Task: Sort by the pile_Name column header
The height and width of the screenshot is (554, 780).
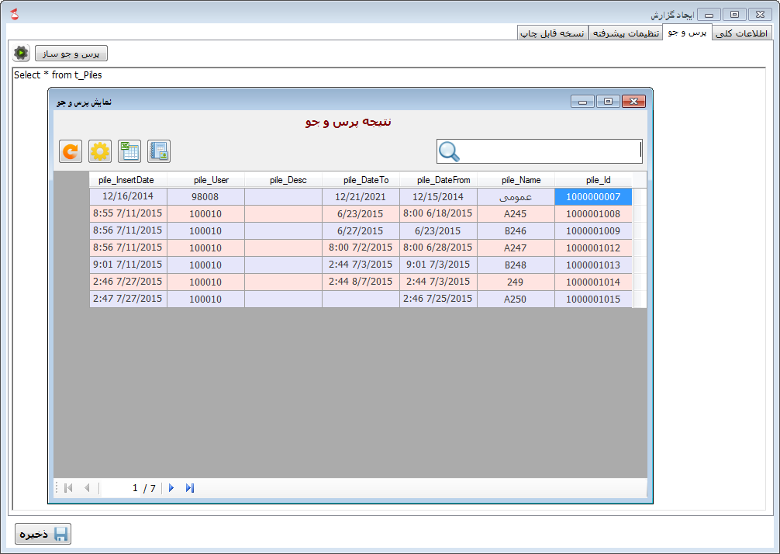Action: tap(516, 180)
